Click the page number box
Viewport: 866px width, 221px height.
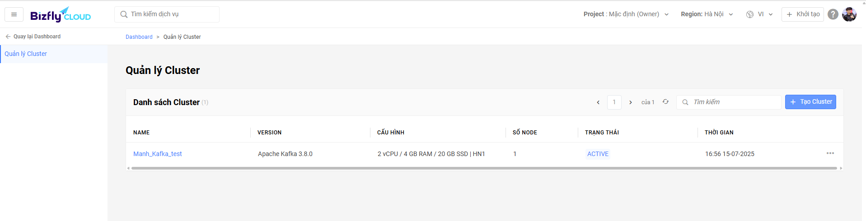(614, 102)
